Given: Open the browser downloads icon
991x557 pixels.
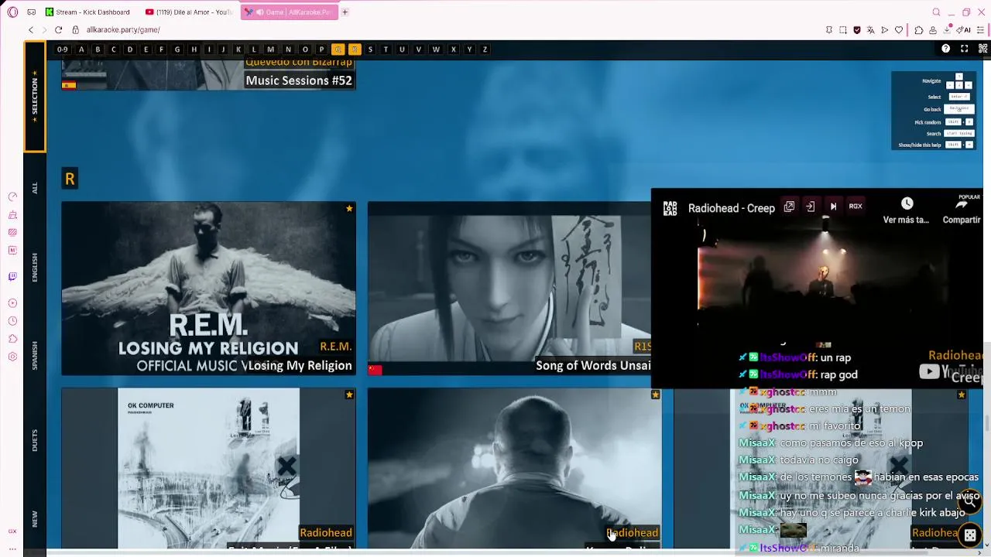Looking at the screenshot, I should [947, 29].
